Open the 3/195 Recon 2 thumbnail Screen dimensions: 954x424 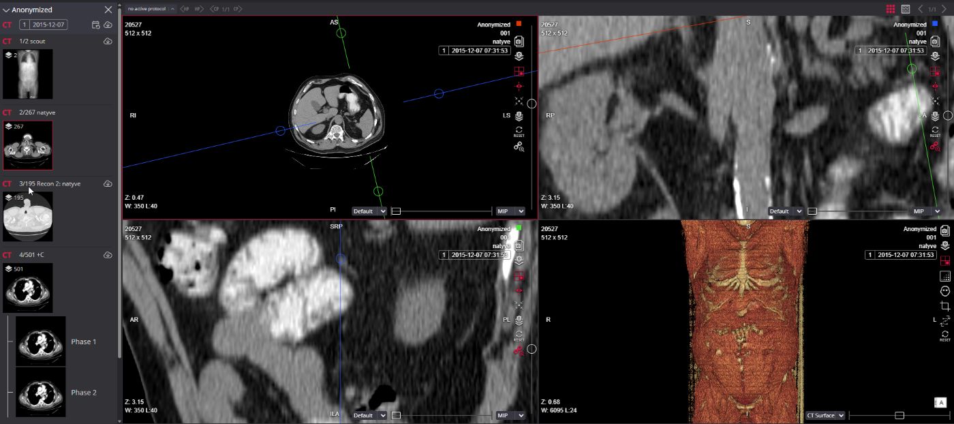(x=27, y=217)
